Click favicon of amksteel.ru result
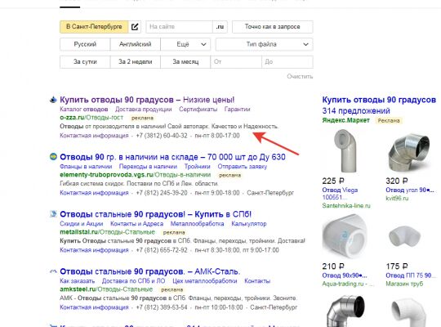441x327 pixels. tap(53, 271)
